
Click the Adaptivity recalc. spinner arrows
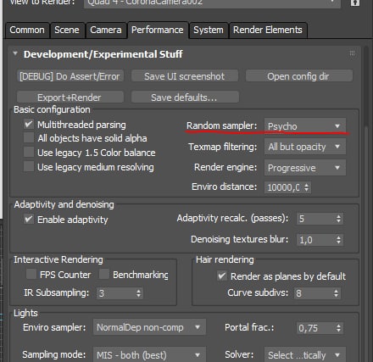339,219
